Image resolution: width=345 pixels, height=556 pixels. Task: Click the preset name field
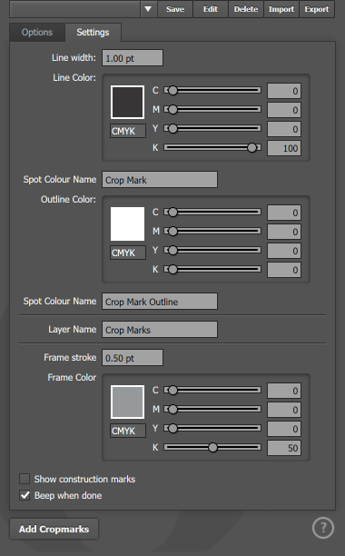[74, 9]
